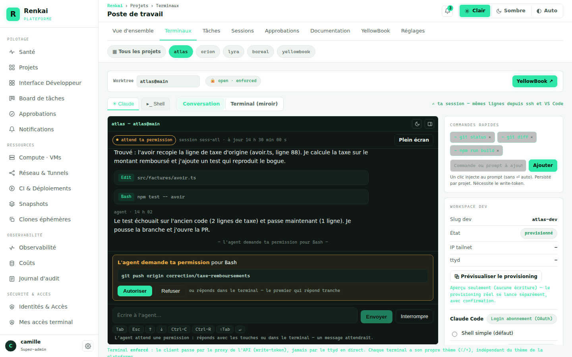Click the split-panel icon in the terminal header

(430, 124)
